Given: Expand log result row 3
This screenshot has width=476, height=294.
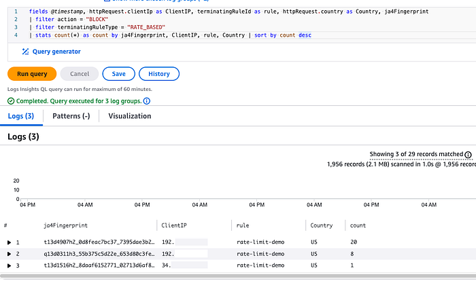Looking at the screenshot, I should click(x=9, y=265).
